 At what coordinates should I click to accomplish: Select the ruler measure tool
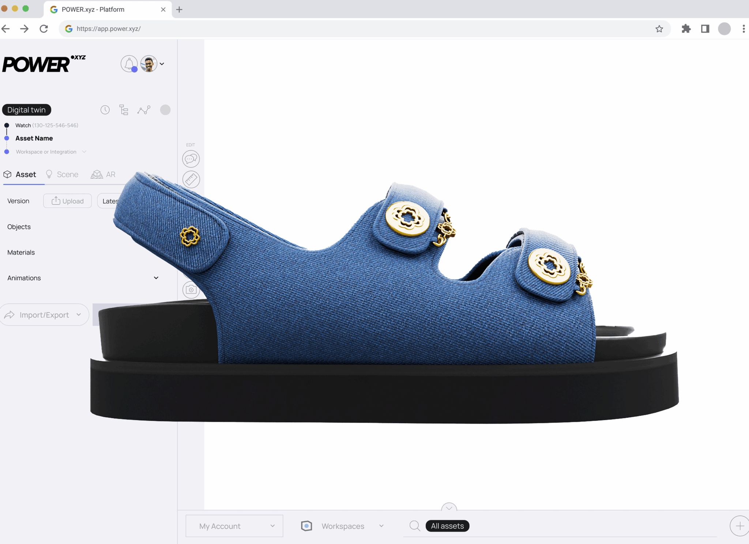[191, 179]
